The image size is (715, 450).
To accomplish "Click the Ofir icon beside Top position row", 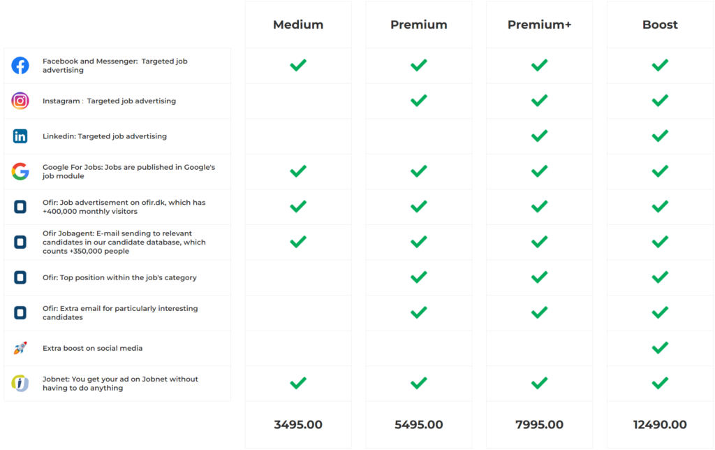I will (20, 277).
